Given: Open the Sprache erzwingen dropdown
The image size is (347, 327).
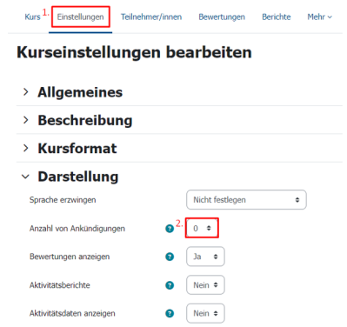Looking at the screenshot, I should 246,200.
